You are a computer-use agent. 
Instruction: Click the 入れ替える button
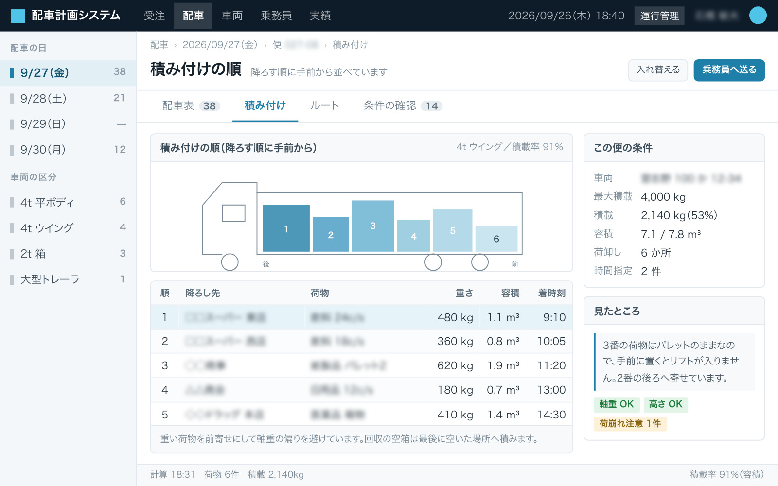[658, 70]
